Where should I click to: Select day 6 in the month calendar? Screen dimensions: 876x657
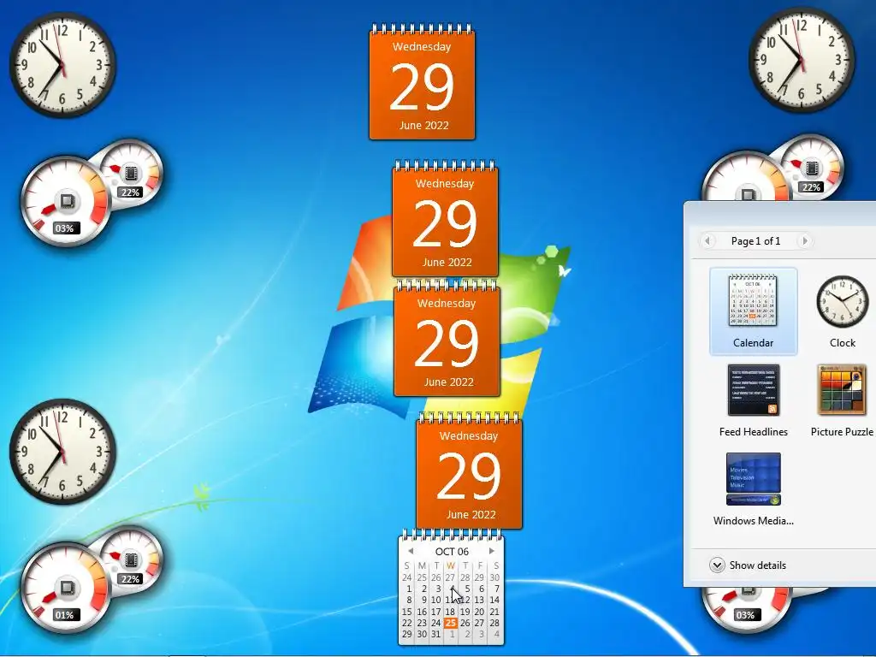click(481, 589)
